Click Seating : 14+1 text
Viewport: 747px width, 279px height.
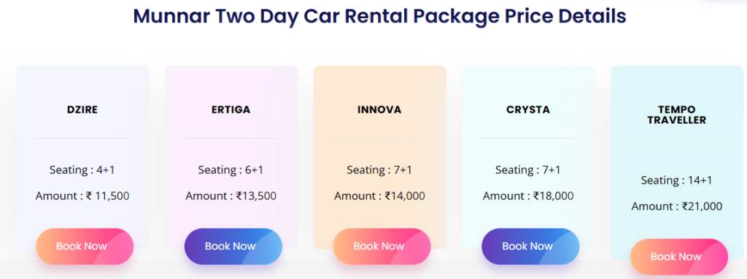coord(677,181)
